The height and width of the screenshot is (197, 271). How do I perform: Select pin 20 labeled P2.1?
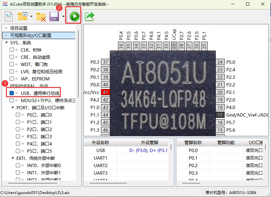click(220, 92)
